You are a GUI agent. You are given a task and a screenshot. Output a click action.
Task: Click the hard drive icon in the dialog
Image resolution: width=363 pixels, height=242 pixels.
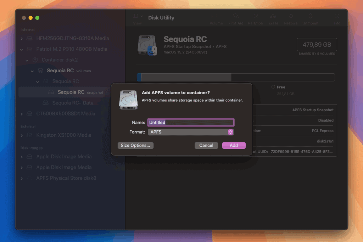[128, 100]
